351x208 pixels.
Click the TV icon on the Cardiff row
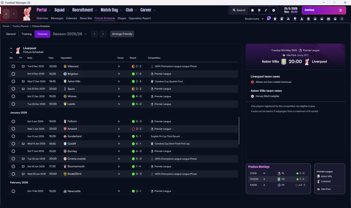[x=23, y=144]
